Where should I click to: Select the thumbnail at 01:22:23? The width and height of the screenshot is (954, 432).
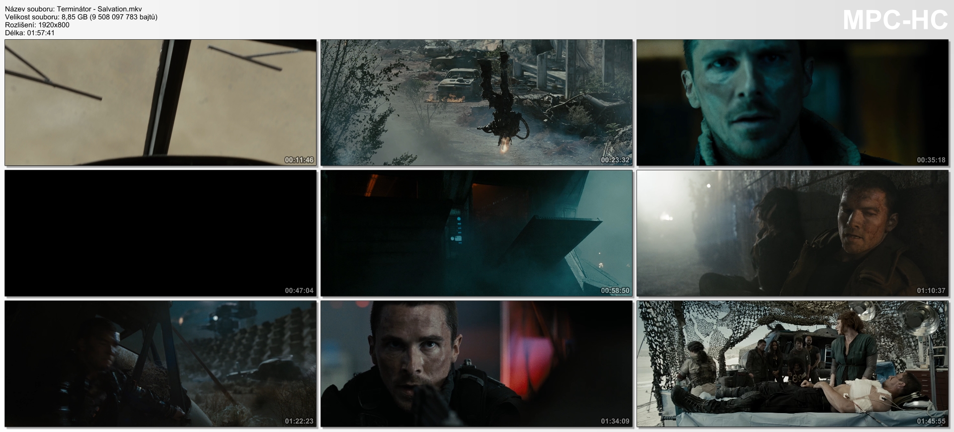pos(160,364)
